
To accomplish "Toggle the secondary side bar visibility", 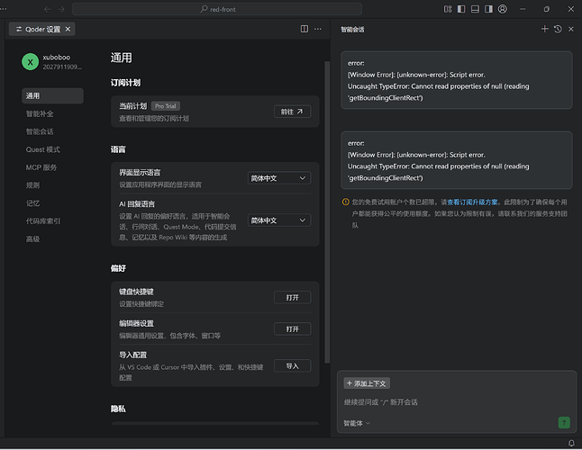I will point(487,9).
